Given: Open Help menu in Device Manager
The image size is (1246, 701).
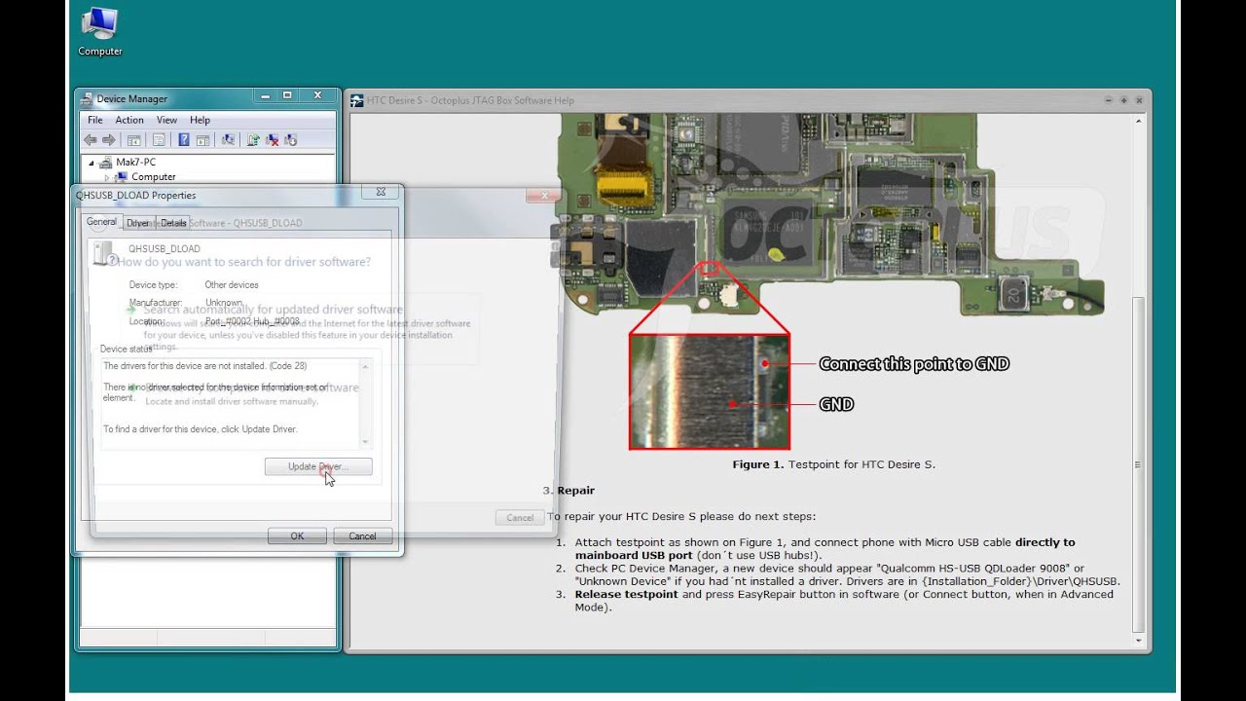Looking at the screenshot, I should [200, 120].
